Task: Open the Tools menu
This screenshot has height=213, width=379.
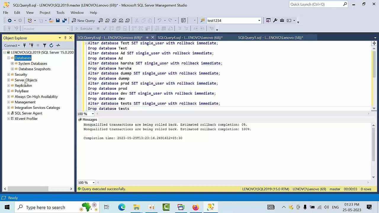Action: pyautogui.click(x=60, y=12)
